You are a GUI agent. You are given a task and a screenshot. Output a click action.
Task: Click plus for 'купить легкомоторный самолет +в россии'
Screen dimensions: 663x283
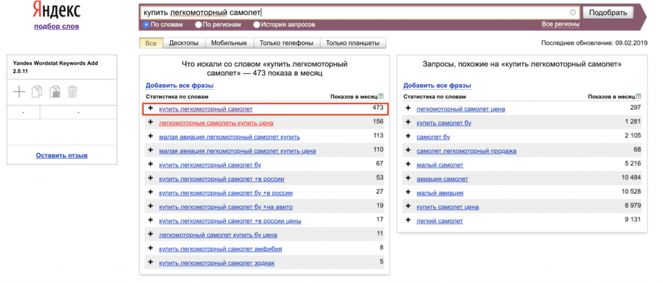(150, 178)
